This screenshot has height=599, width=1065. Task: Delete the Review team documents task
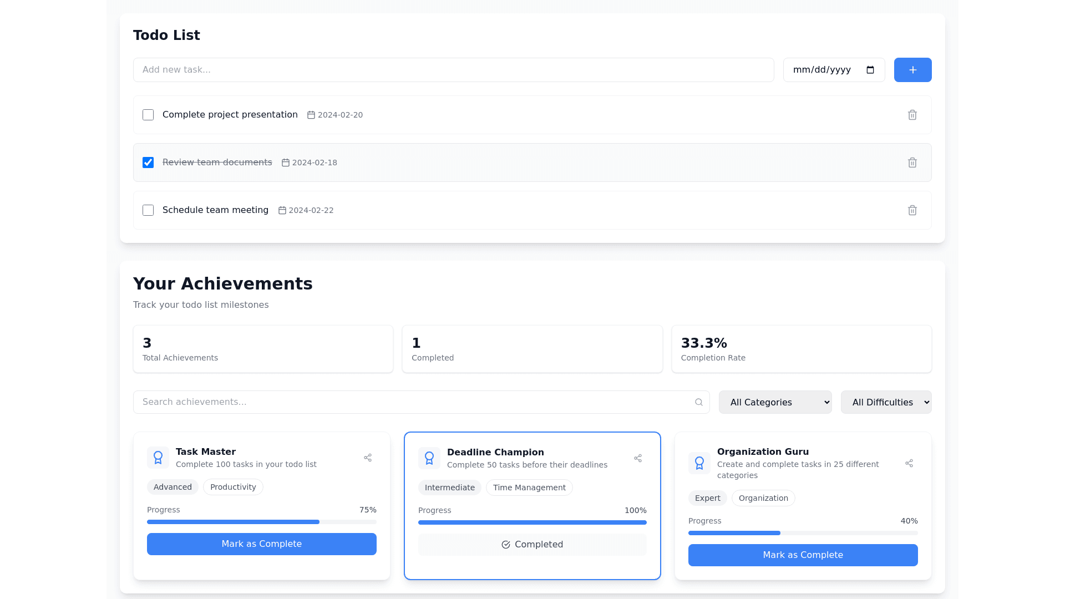pos(912,163)
